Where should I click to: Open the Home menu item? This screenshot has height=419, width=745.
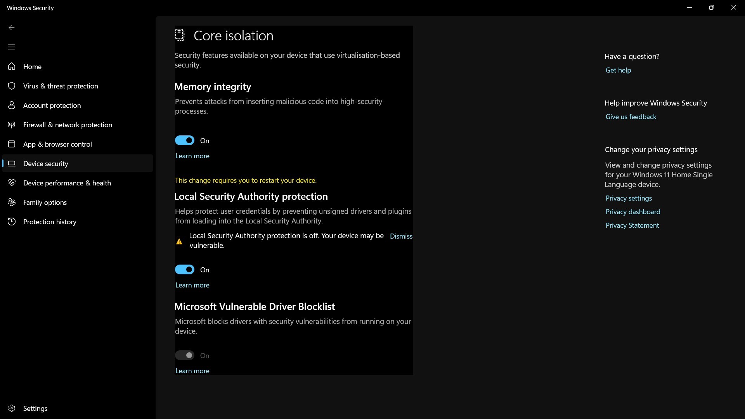point(78,66)
